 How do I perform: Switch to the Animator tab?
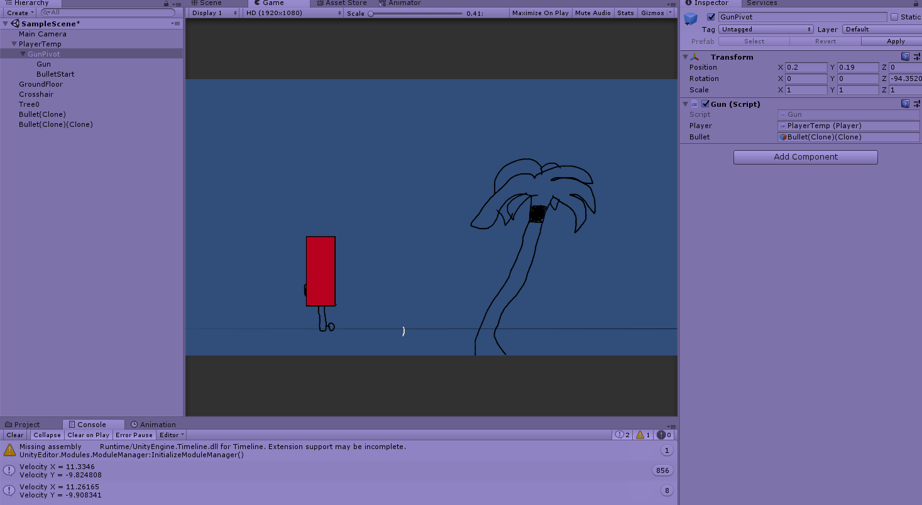[400, 3]
